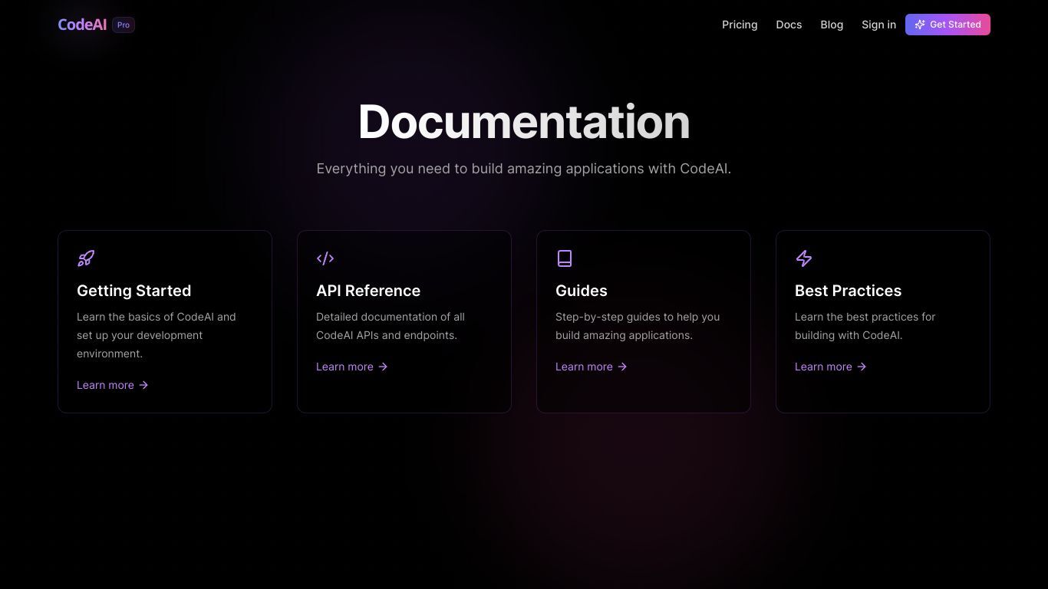The width and height of the screenshot is (1048, 589).
Task: Go to Docs in the top navigation
Action: 789,25
